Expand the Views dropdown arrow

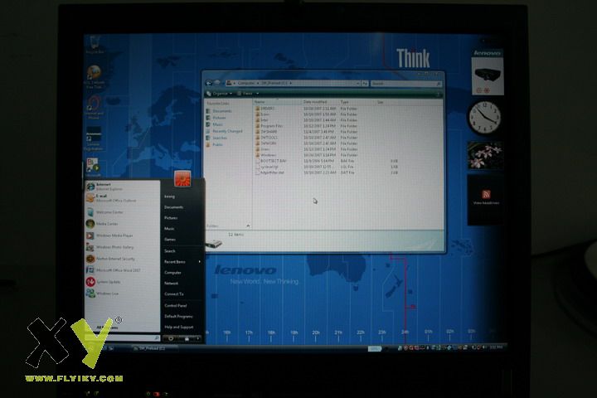[x=258, y=94]
